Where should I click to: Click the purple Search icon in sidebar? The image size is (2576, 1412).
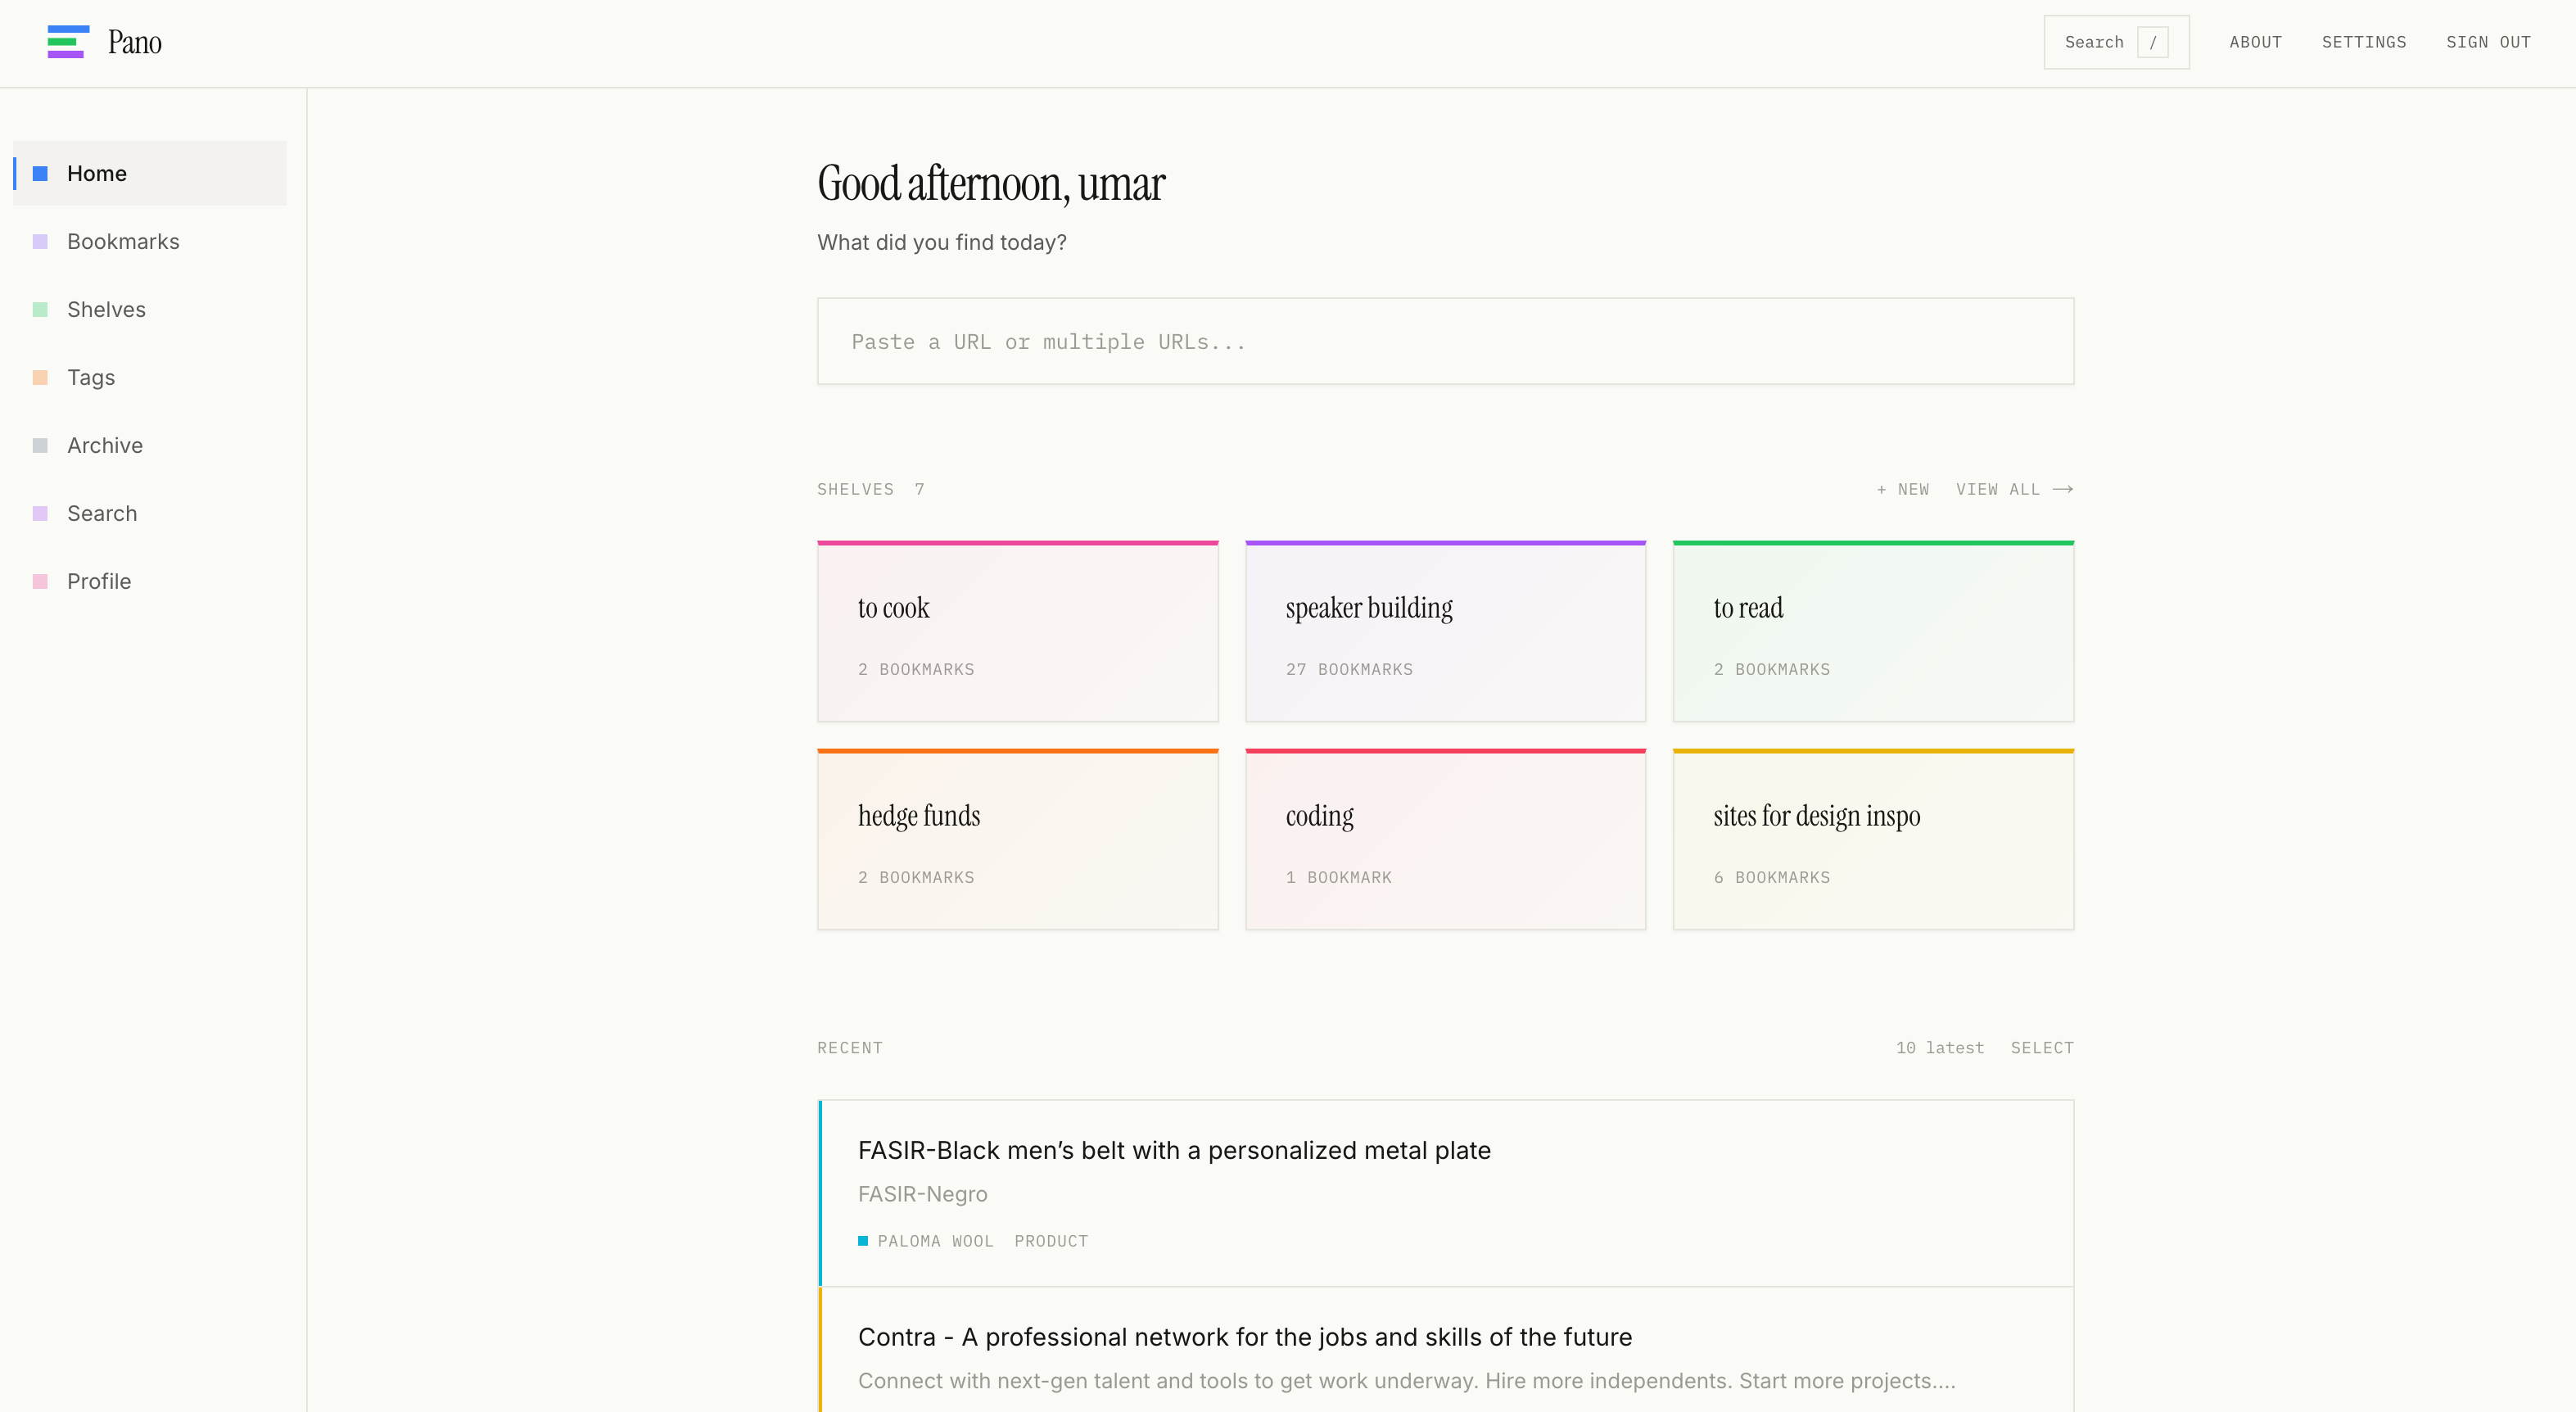click(39, 513)
